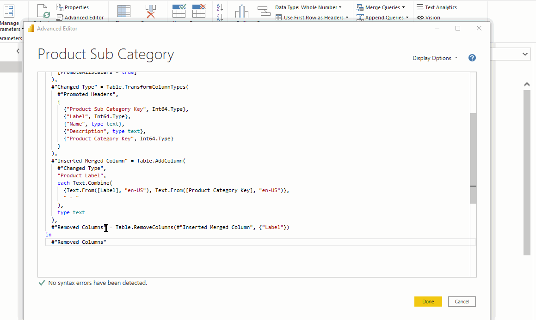Click the right pane vertical scrollbar track

click(x=527, y=172)
